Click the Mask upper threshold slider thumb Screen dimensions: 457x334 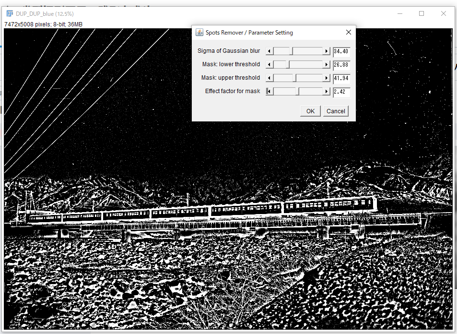click(x=294, y=78)
